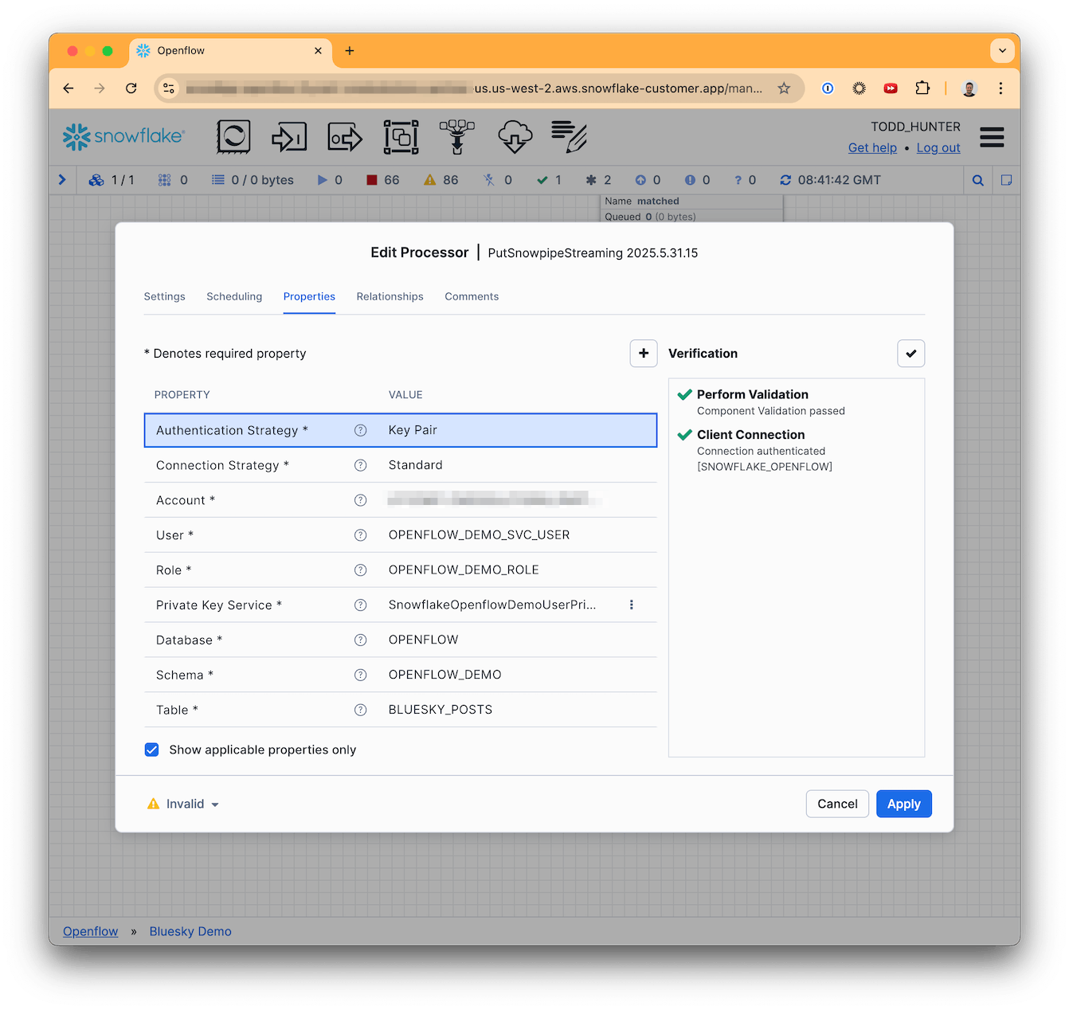Open Chrome three-dot menu
This screenshot has width=1069, height=1010.
(1000, 88)
